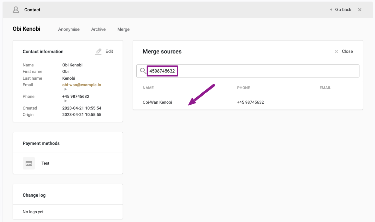Open the Anonymise action
Screen dimensions: 375x222
[69, 29]
